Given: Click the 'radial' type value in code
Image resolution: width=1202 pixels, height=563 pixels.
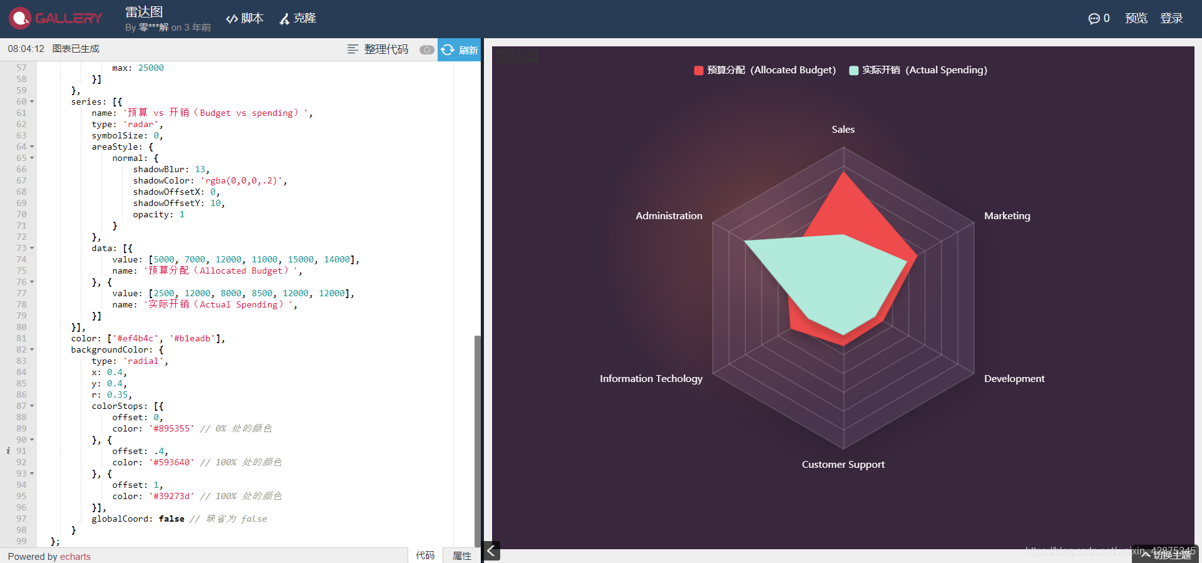Looking at the screenshot, I should coord(143,361).
